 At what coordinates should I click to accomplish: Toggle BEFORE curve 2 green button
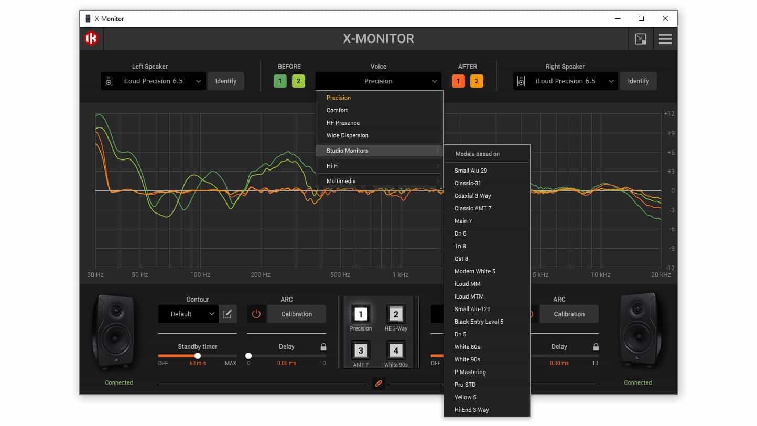[x=298, y=81]
